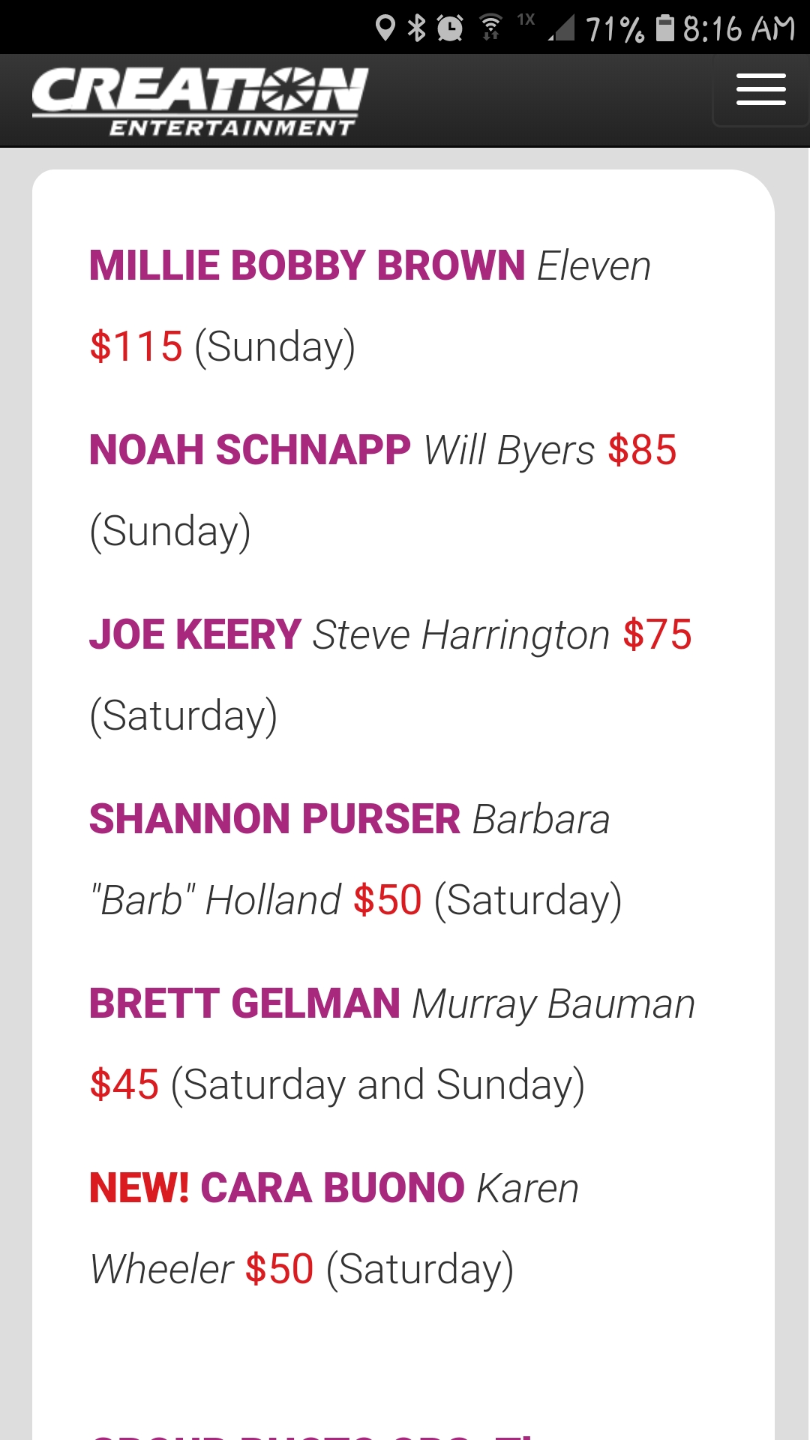The height and width of the screenshot is (1440, 810).
Task: Tap the alarm clock status icon
Action: pyautogui.click(x=450, y=28)
